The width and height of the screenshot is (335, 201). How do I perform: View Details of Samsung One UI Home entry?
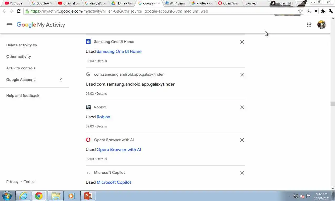pyautogui.click(x=102, y=61)
